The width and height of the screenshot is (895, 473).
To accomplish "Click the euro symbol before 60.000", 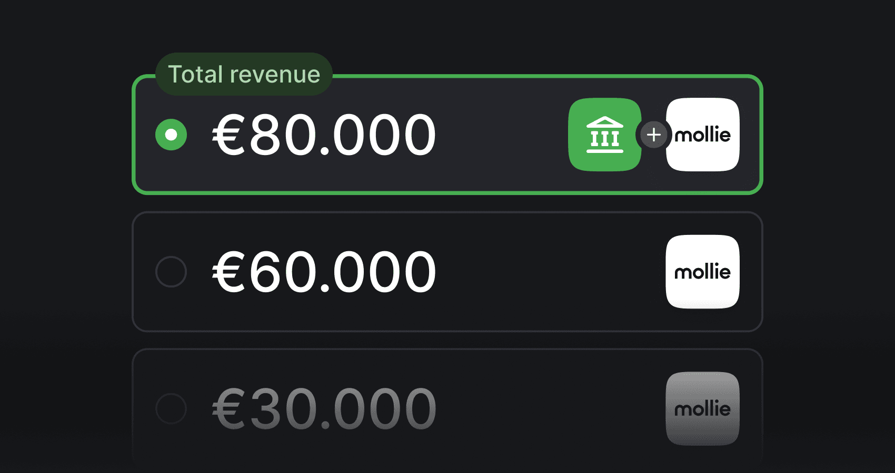I will tap(229, 272).
